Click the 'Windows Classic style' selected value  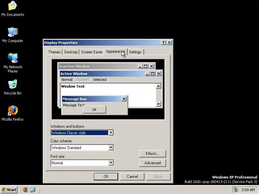79,133
